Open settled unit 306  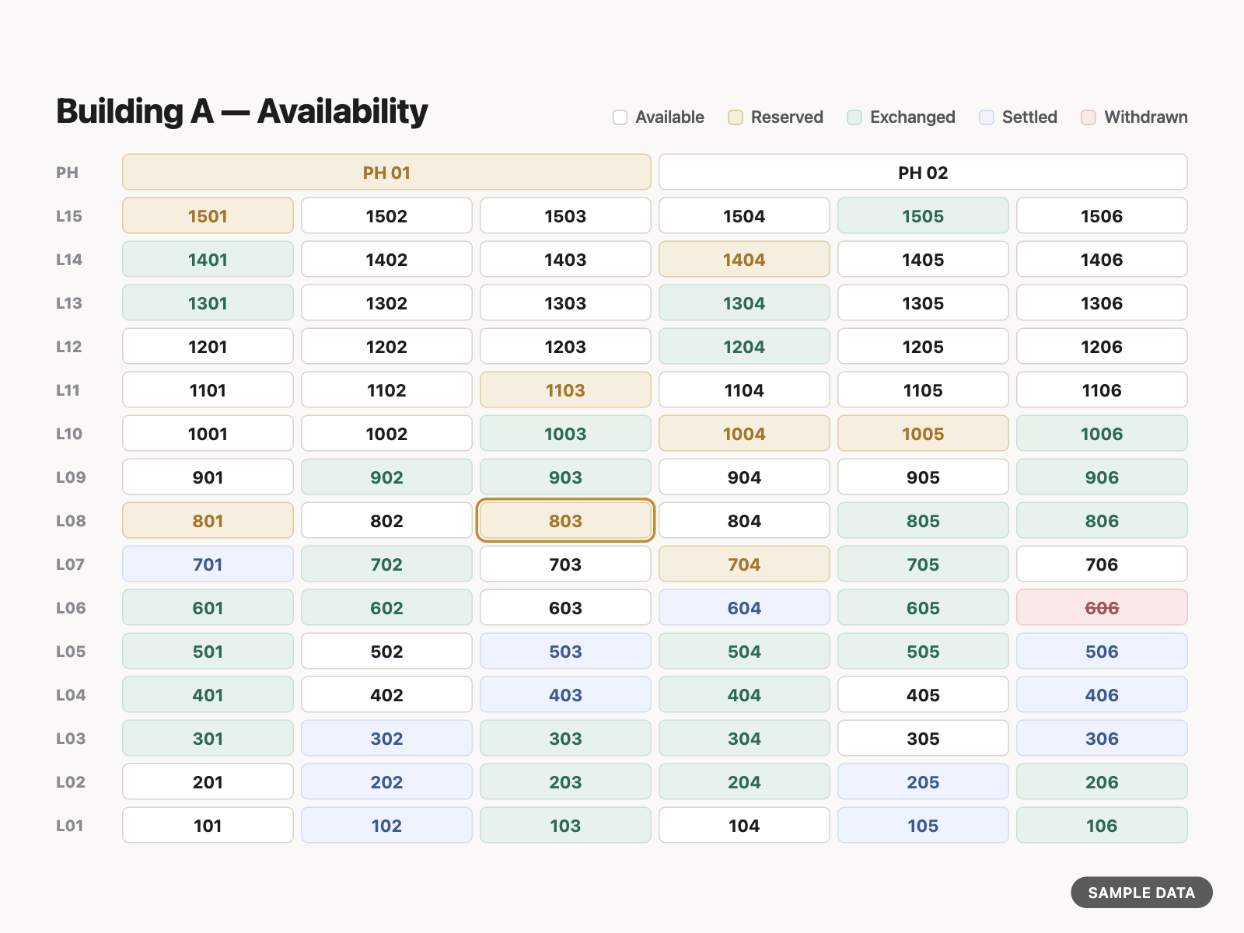point(1102,738)
